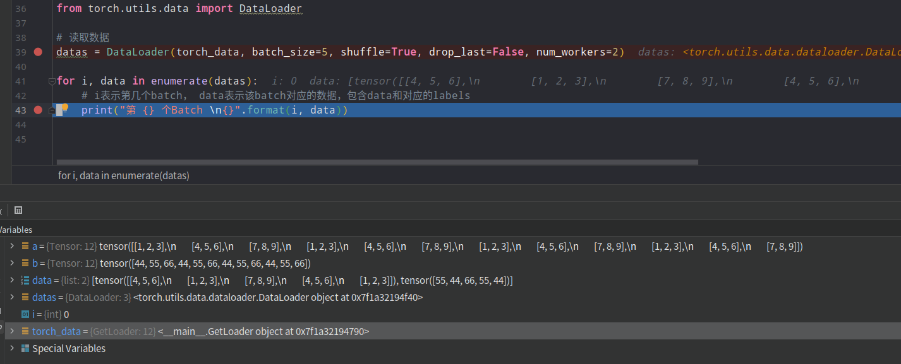Viewport: 901px width, 364px height.
Task: Toggle the breakpoint on line 39
Action: 38,52
